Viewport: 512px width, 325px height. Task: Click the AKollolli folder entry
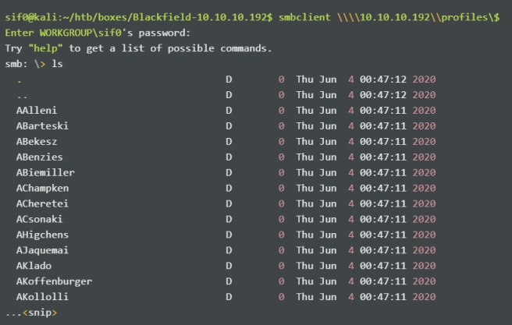coord(42,297)
